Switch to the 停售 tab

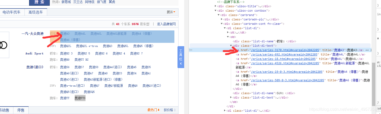[21, 110]
